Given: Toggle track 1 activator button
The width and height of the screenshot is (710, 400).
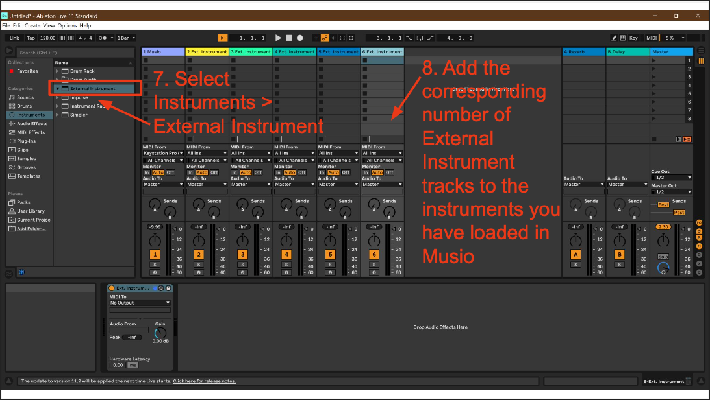Looking at the screenshot, I should (155, 255).
